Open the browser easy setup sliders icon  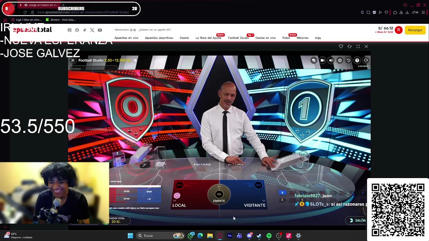(x=423, y=12)
